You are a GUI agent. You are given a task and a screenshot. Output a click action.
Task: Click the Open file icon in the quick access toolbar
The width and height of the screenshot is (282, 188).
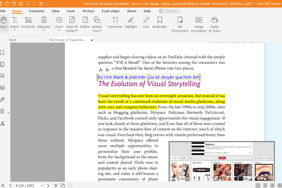pos(7,3)
